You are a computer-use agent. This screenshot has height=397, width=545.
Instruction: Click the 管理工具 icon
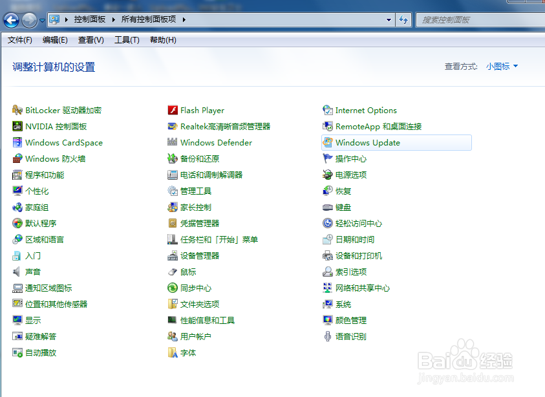coord(173,191)
